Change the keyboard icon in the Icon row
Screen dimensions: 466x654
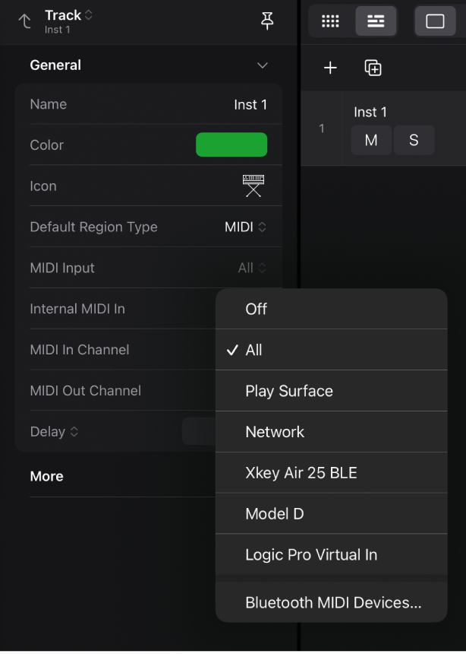253,186
